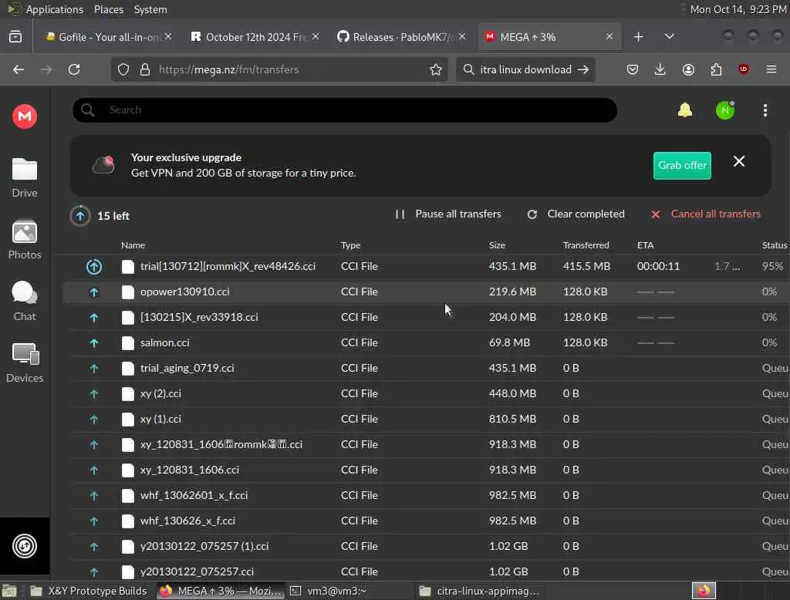Open MEGA notifications bell
The width and height of the screenshot is (790, 600).
click(685, 110)
